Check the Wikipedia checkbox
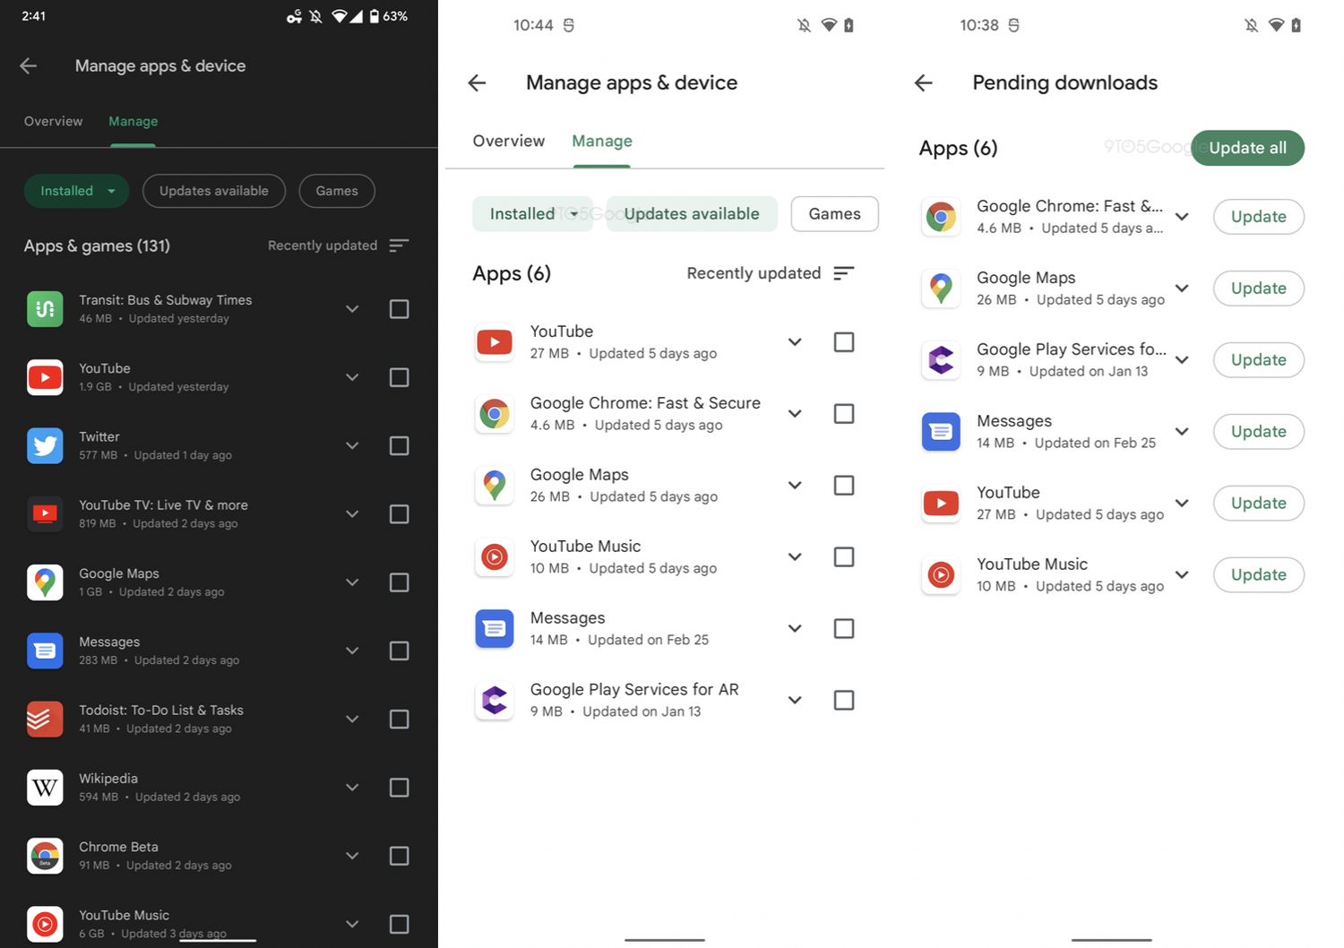Image resolution: width=1344 pixels, height=948 pixels. (400, 788)
